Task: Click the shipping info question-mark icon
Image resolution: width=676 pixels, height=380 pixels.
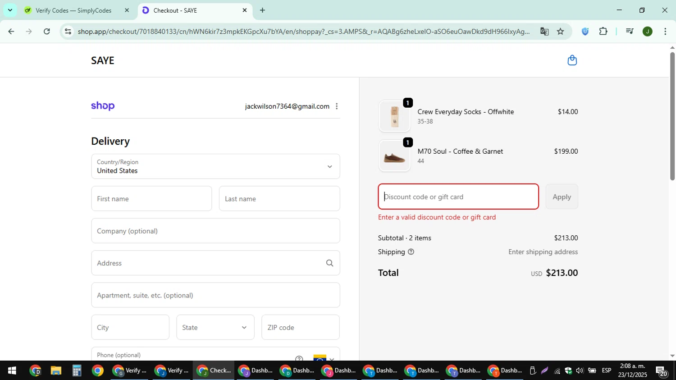Action: coord(411,252)
